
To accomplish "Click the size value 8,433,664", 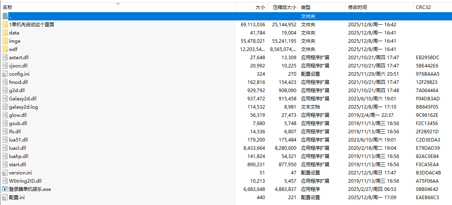I will click(x=254, y=148).
